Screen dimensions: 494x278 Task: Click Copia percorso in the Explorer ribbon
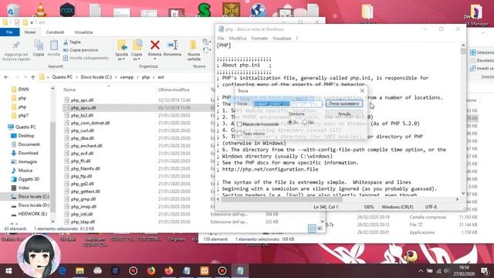tap(80, 49)
